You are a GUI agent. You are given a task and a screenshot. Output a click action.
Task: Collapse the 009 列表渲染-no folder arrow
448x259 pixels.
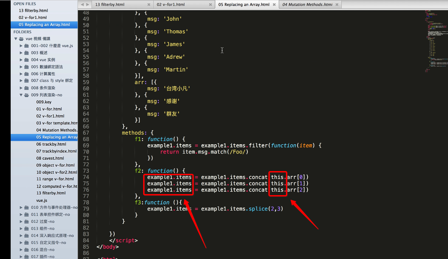[21, 95]
